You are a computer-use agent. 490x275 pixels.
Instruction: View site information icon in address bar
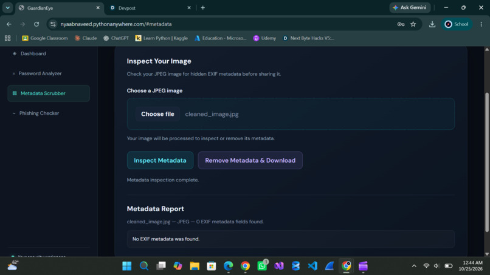[x=53, y=24]
